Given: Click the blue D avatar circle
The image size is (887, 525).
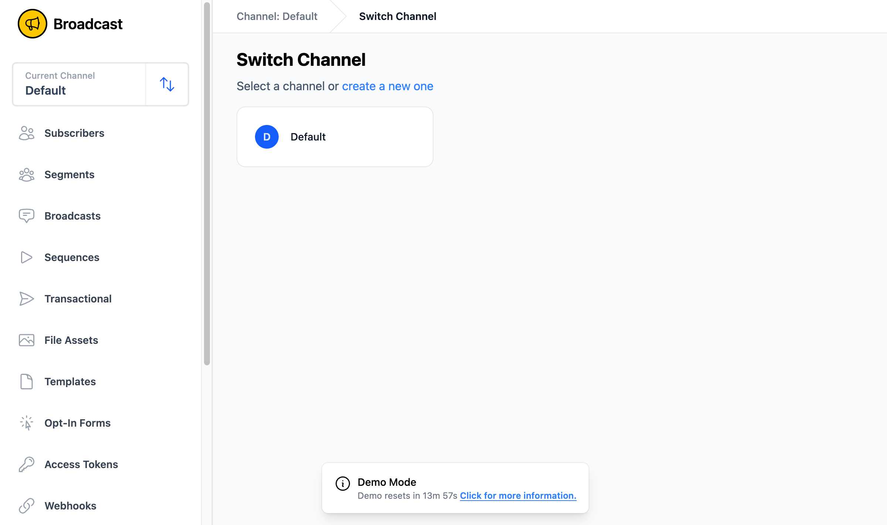Looking at the screenshot, I should (267, 137).
